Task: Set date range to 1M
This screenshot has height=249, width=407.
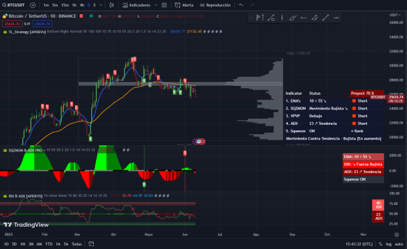Action: click(22, 244)
